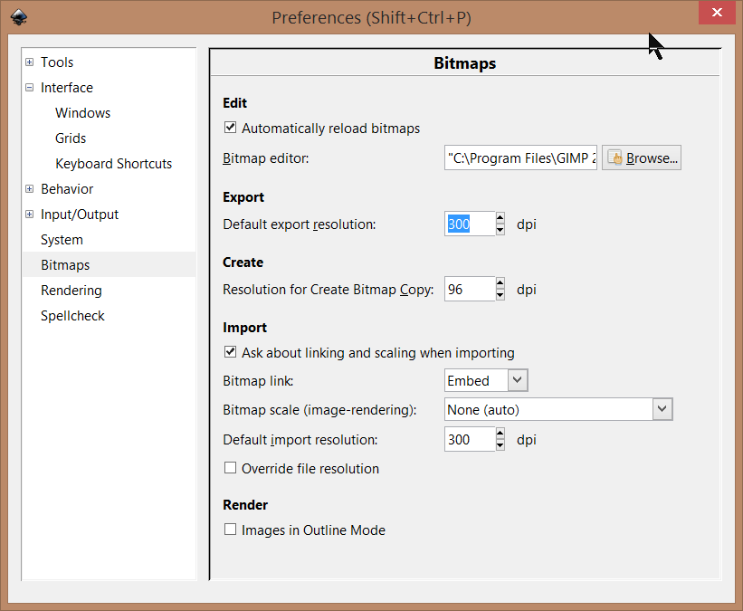Expand the Tools tree section
Image resolution: width=743 pixels, height=611 pixels.
[28, 62]
